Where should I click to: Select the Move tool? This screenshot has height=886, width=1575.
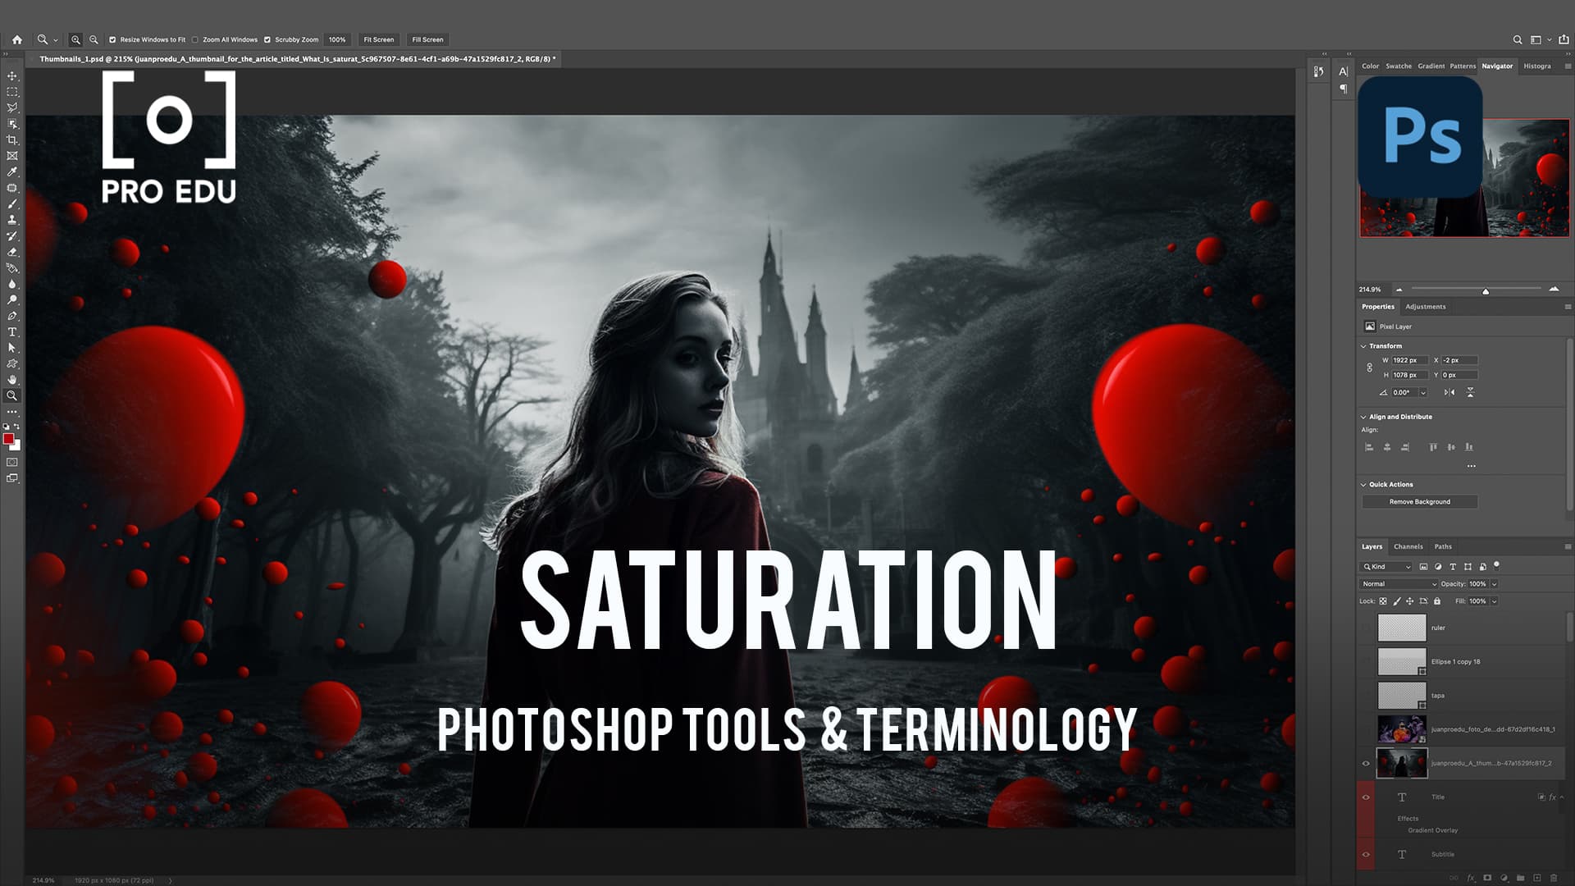coord(11,75)
